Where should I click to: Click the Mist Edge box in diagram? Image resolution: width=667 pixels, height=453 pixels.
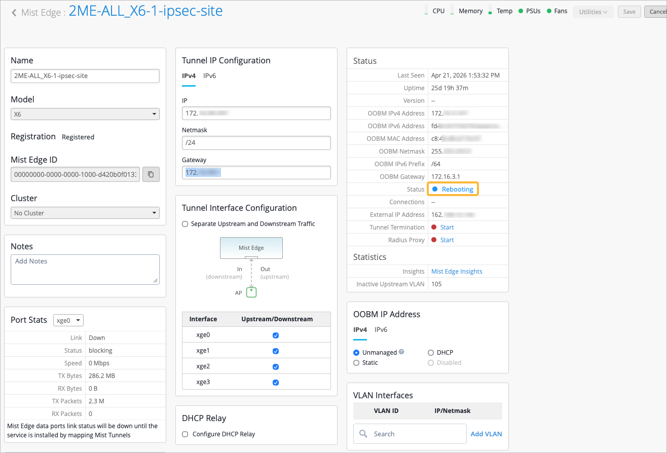251,248
